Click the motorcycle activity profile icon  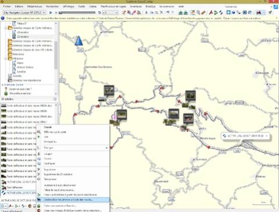(x=259, y=13)
